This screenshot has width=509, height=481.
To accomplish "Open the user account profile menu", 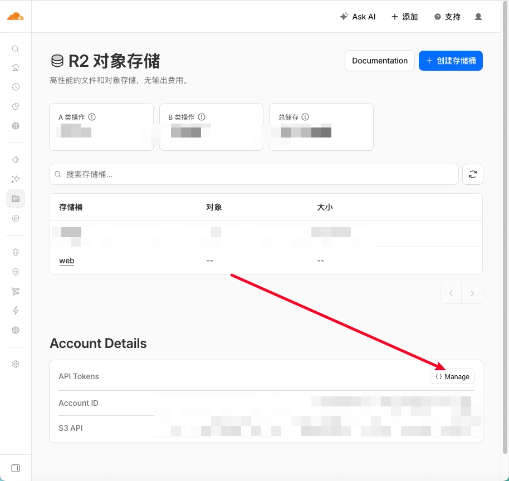I will (x=478, y=17).
